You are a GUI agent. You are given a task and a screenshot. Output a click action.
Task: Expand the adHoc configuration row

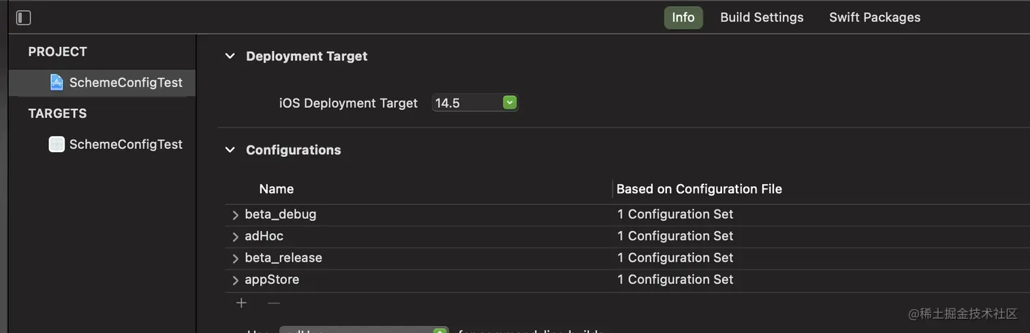(x=236, y=236)
